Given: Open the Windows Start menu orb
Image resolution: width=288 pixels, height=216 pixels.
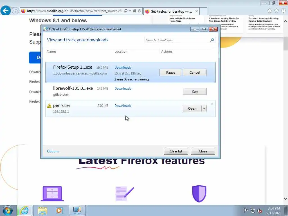Looking at the screenshot, I should tap(8, 210).
